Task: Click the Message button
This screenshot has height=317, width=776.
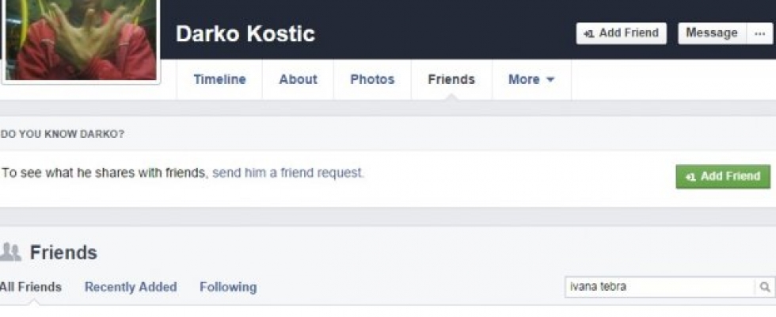Action: point(711,33)
